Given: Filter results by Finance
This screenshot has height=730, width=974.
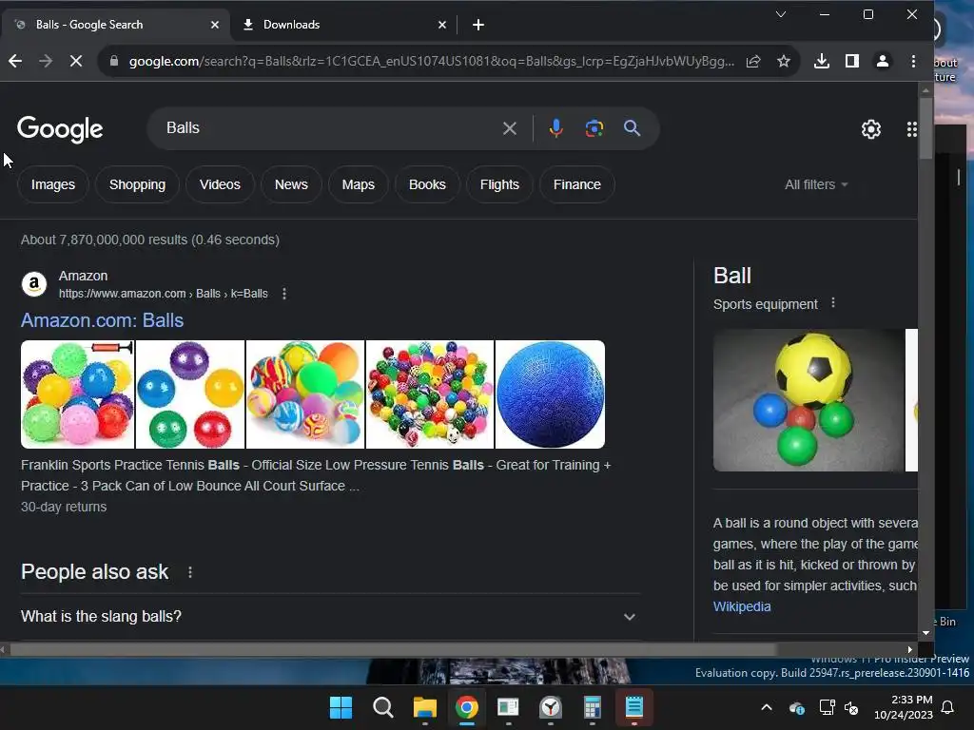Looking at the screenshot, I should [x=577, y=184].
